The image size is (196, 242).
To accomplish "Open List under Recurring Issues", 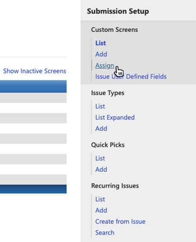I will (100, 199).
